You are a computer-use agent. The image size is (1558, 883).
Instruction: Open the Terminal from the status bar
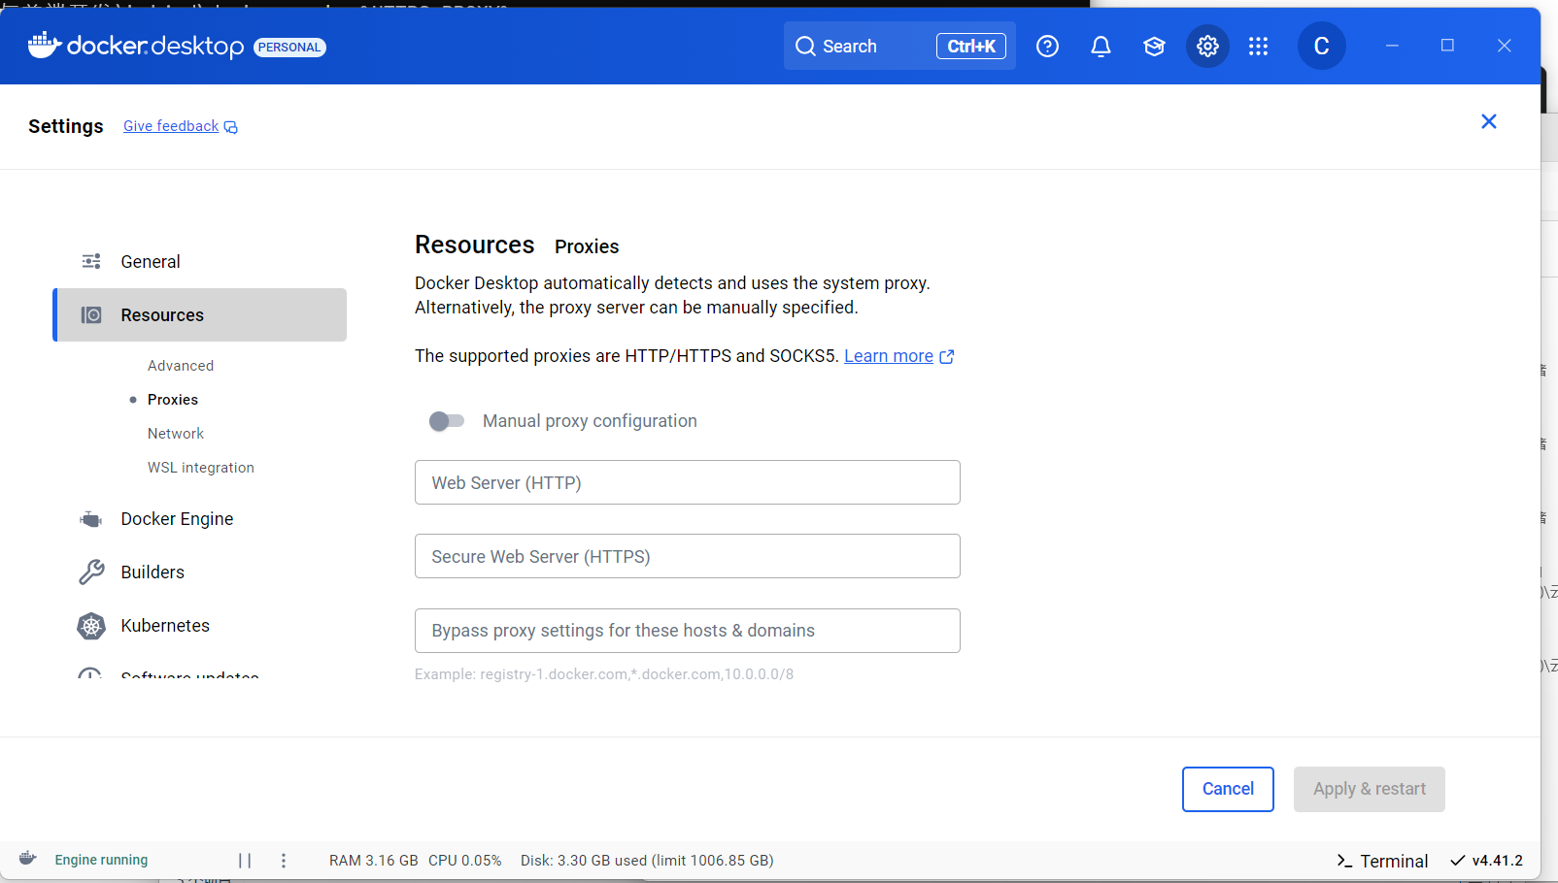click(x=1382, y=861)
